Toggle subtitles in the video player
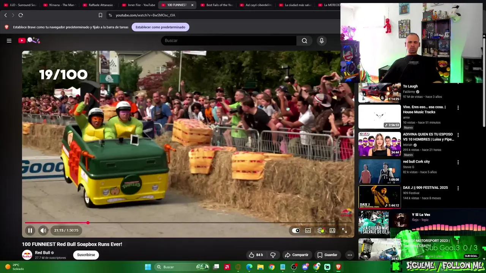Viewport: 486px width, 273px height. coord(308,231)
